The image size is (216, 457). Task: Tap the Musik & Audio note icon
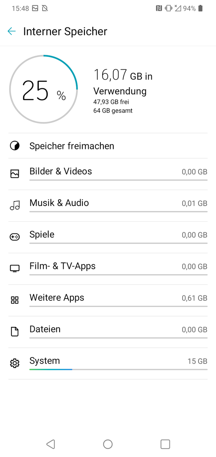pos(14,206)
